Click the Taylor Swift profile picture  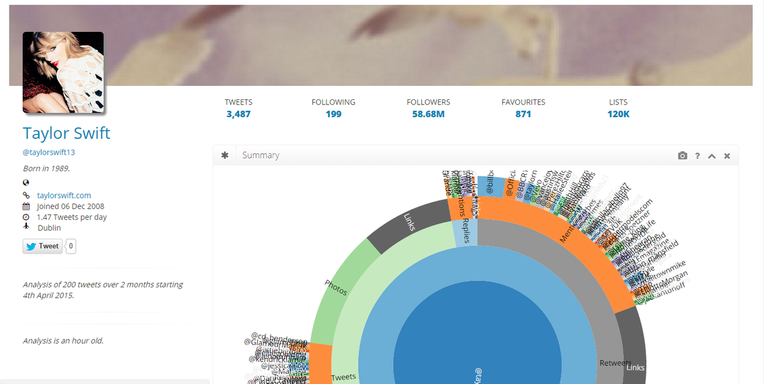coord(63,73)
